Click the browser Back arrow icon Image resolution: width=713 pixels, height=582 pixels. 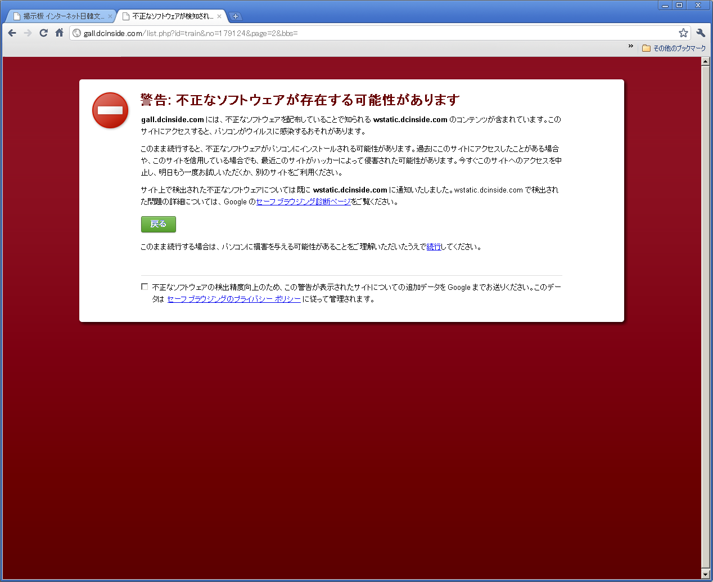click(x=12, y=33)
